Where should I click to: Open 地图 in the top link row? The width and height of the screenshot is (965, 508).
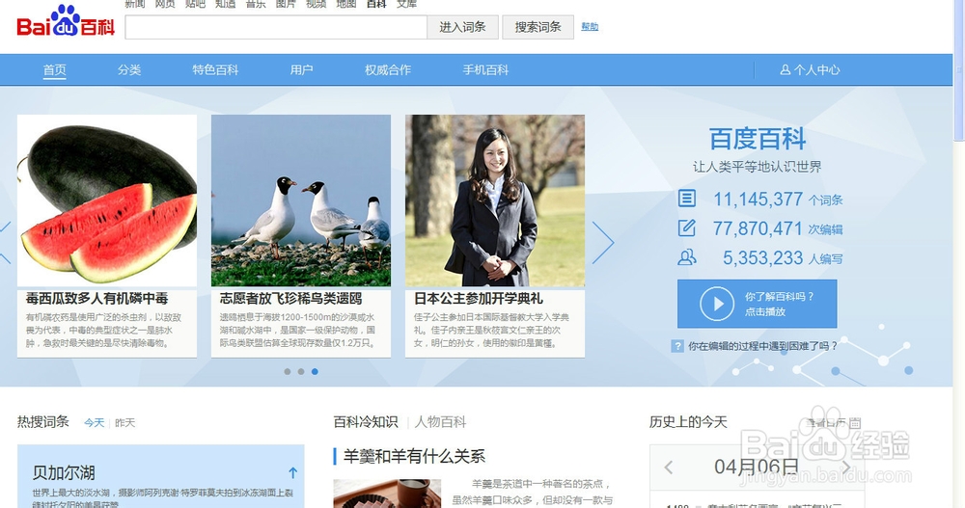[x=345, y=4]
